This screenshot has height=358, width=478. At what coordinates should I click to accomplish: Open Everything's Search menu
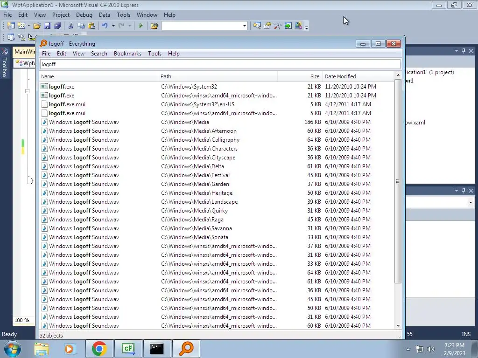pos(99,54)
